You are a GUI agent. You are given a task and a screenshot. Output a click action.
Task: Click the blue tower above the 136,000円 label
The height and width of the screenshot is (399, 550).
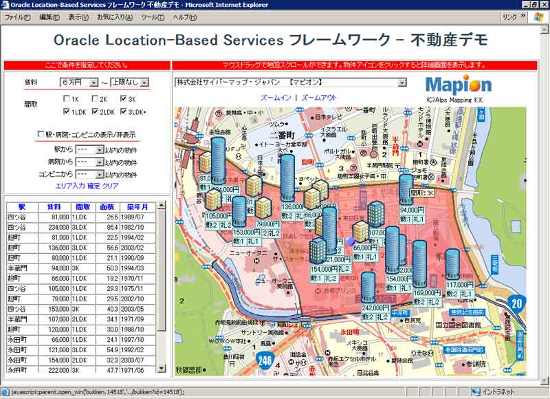click(287, 178)
